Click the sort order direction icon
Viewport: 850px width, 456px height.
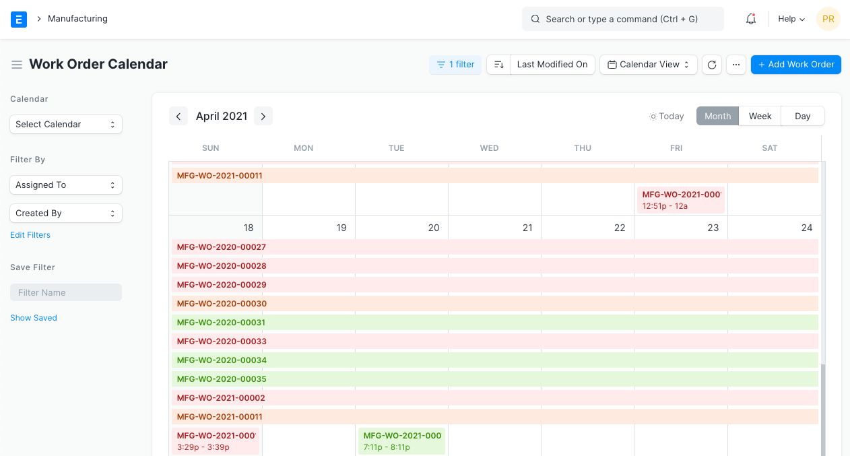pyautogui.click(x=498, y=65)
